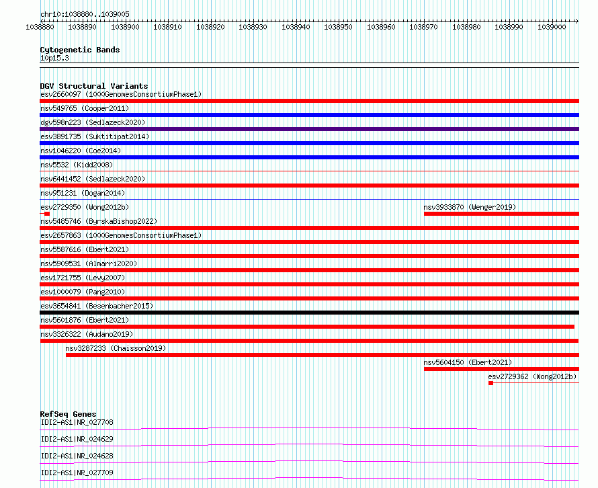Select ruler tick labeled 1038910

pyautogui.click(x=167, y=27)
